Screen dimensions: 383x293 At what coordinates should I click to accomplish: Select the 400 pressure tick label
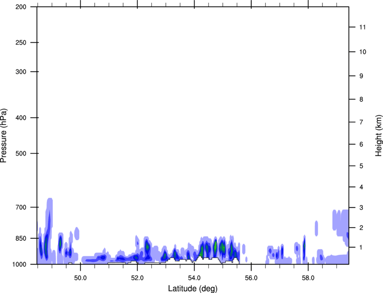[x=21, y=118]
